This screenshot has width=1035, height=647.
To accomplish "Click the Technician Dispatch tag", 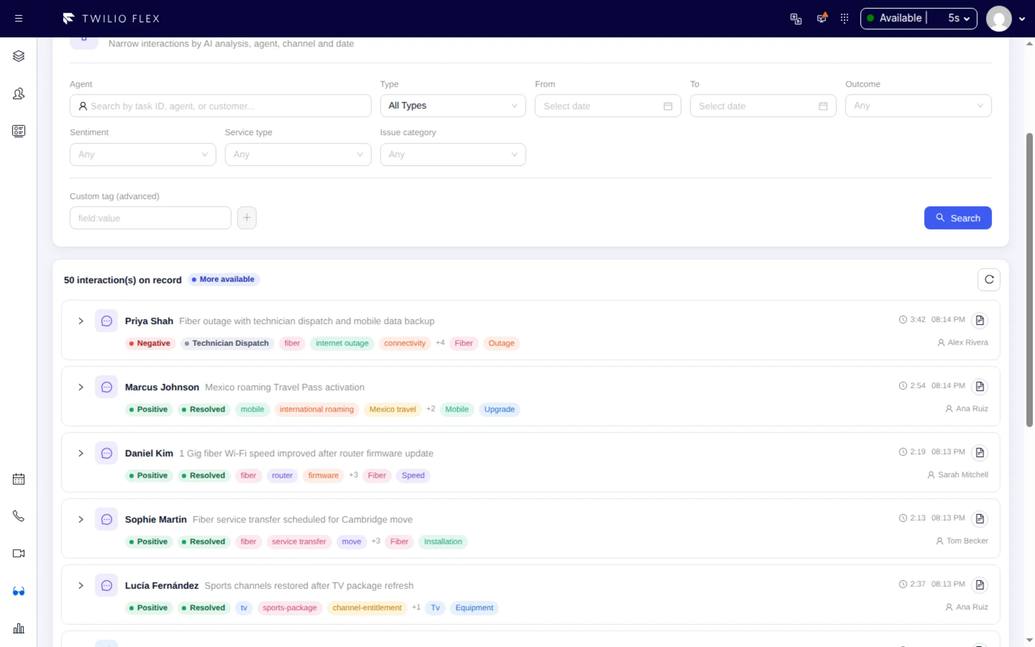I will pyautogui.click(x=227, y=343).
